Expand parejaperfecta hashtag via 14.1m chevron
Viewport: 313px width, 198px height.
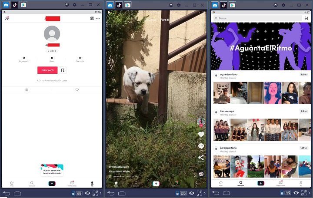(304, 148)
